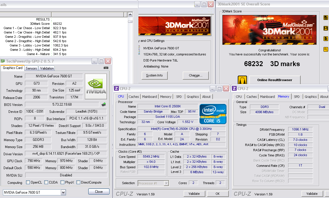The image size is (329, 198).
Task: Click the Intel Core i5 logo in CPU-Z
Action: click(213, 114)
